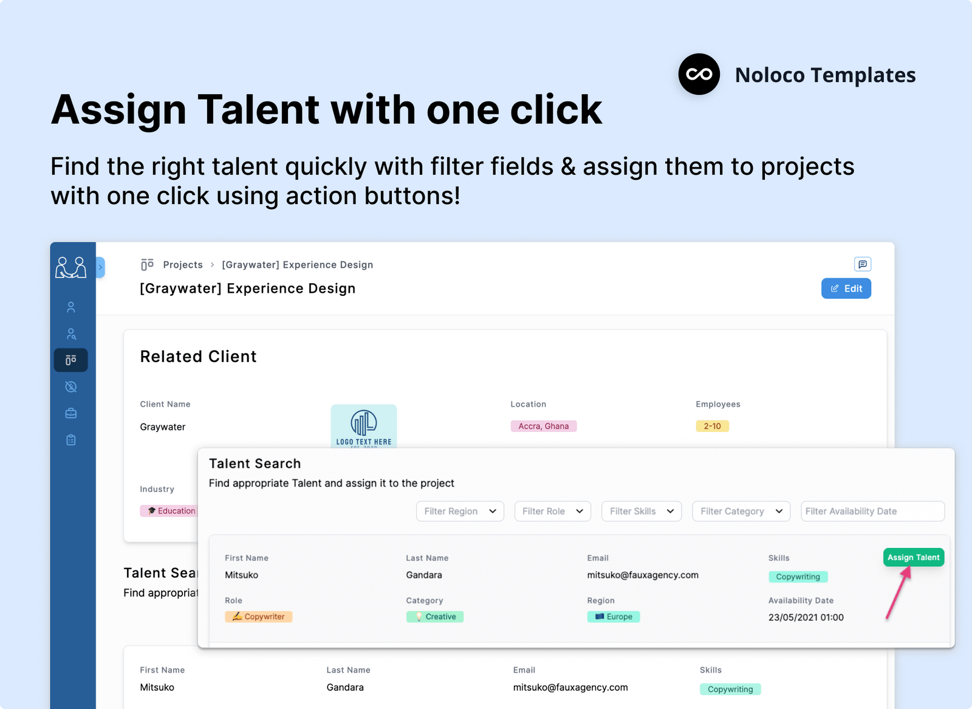Expand the Filter Category dropdown
Screen dimensions: 972x709
tap(741, 511)
